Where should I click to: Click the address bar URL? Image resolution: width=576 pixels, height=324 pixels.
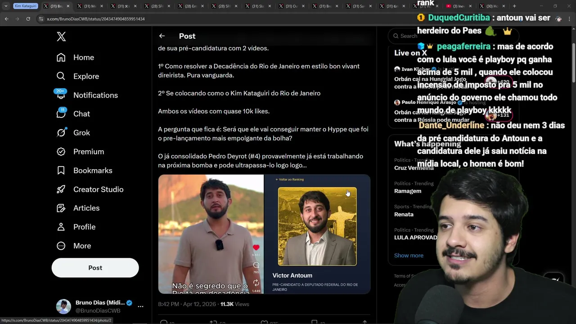coord(96,19)
